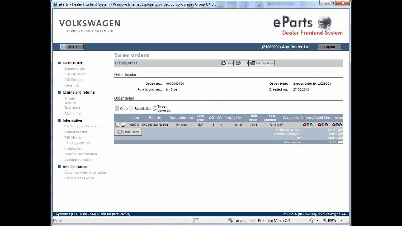Click the (21000001) Any Dealer Ltd label
This screenshot has height=226, width=402.
(x=286, y=47)
